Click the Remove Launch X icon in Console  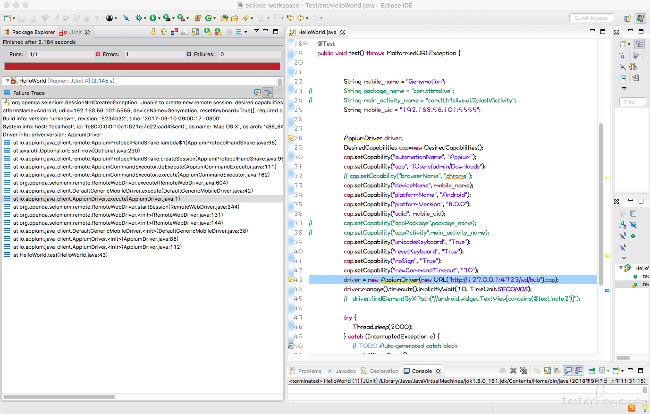tap(513, 371)
